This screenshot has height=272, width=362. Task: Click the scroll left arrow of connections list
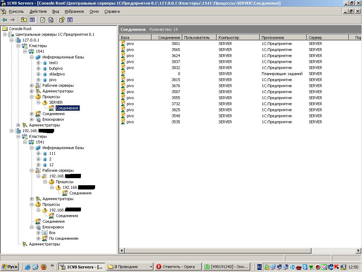[x=122, y=250]
